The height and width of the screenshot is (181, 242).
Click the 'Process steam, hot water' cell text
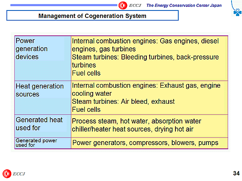click(136, 125)
